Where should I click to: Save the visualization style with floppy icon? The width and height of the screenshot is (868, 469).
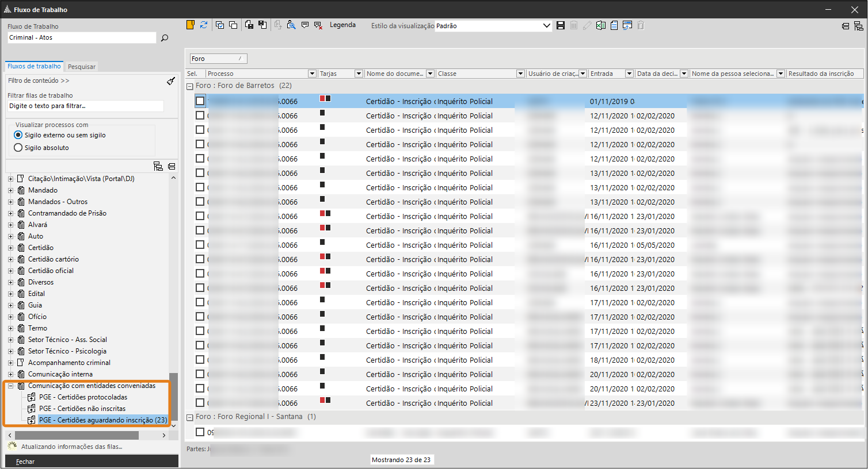point(561,25)
